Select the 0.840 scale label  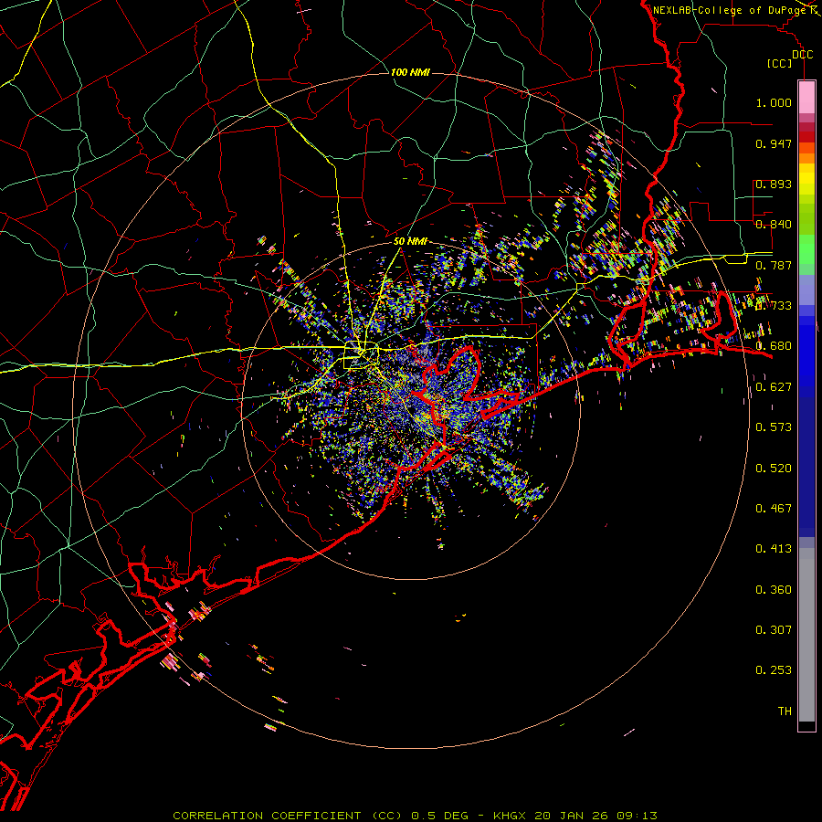coord(774,225)
